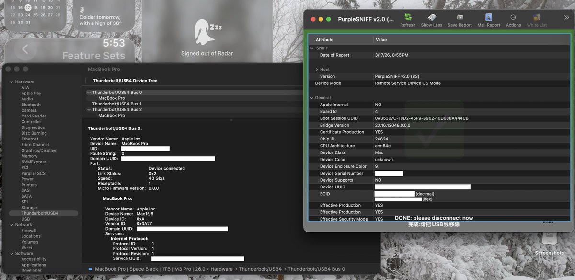Select Graphics/Displays in the sidebar
The image size is (575, 280).
pyautogui.click(x=39, y=151)
